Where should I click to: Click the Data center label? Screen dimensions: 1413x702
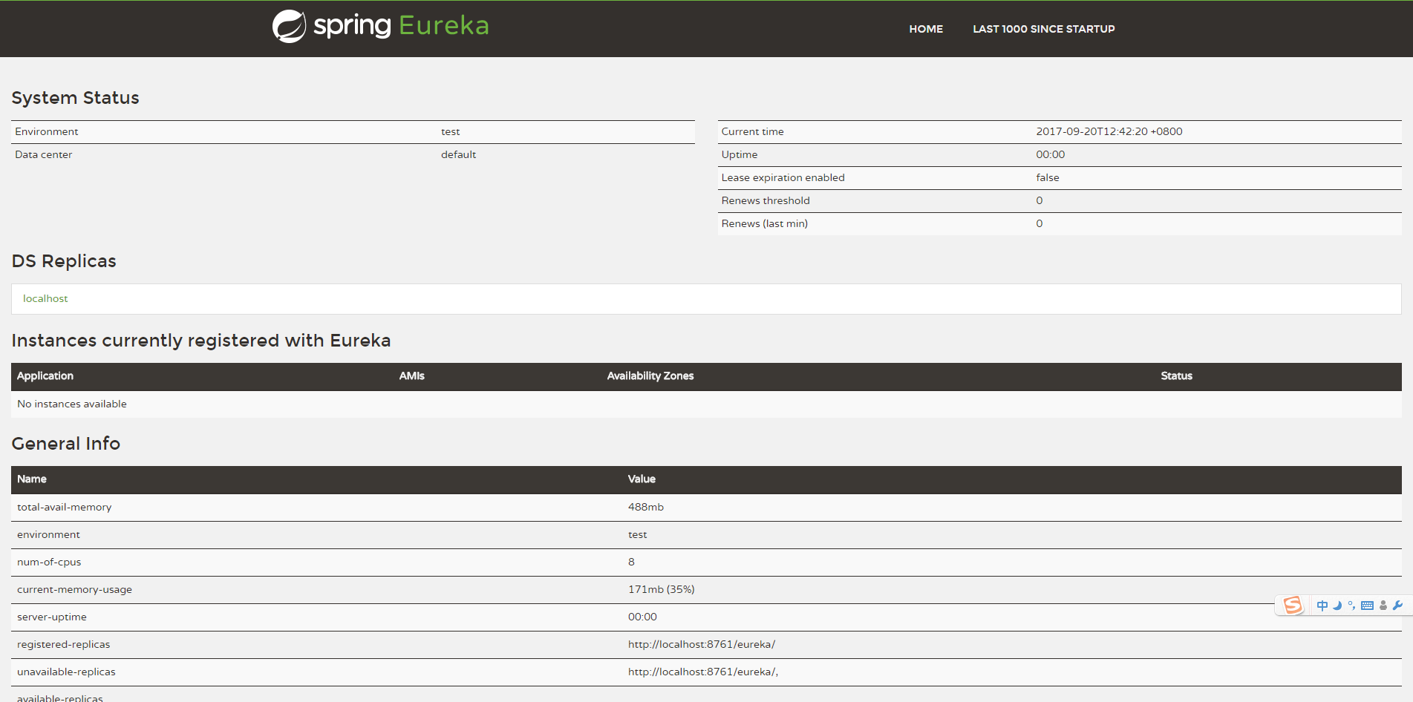(x=44, y=154)
